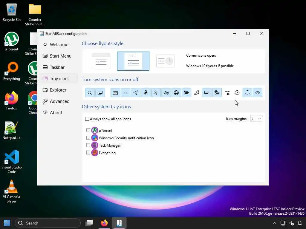Select the highlighted middle flyout style thumbnail
Viewport: 306px width, 229px height.
click(x=133, y=61)
